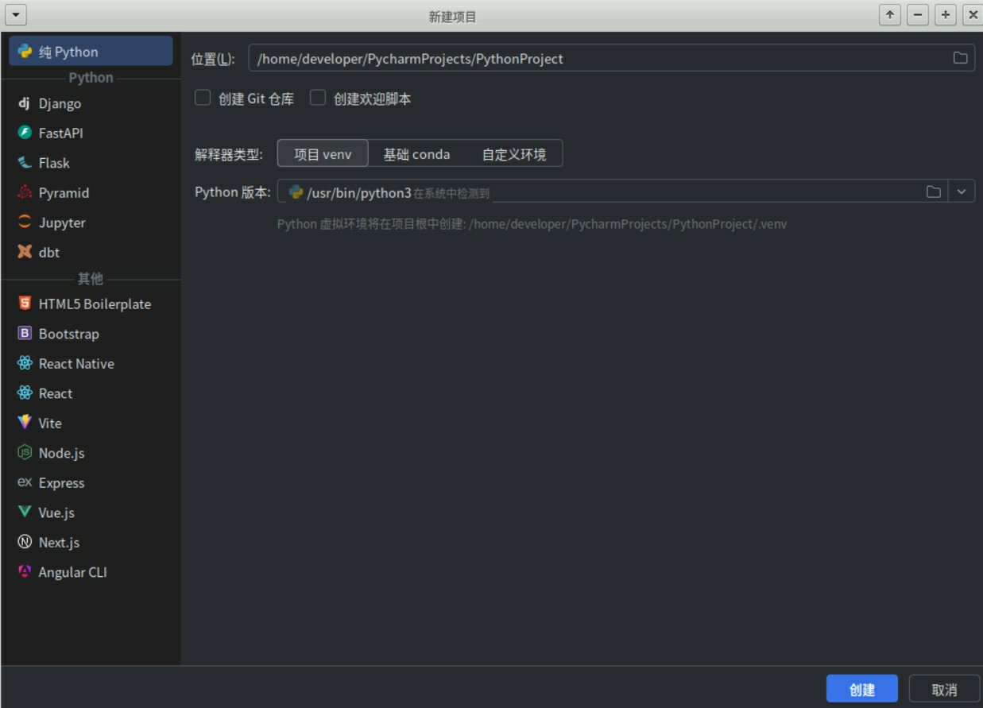Click the Vue.js green icon
Image resolution: width=983 pixels, height=708 pixels.
(25, 513)
